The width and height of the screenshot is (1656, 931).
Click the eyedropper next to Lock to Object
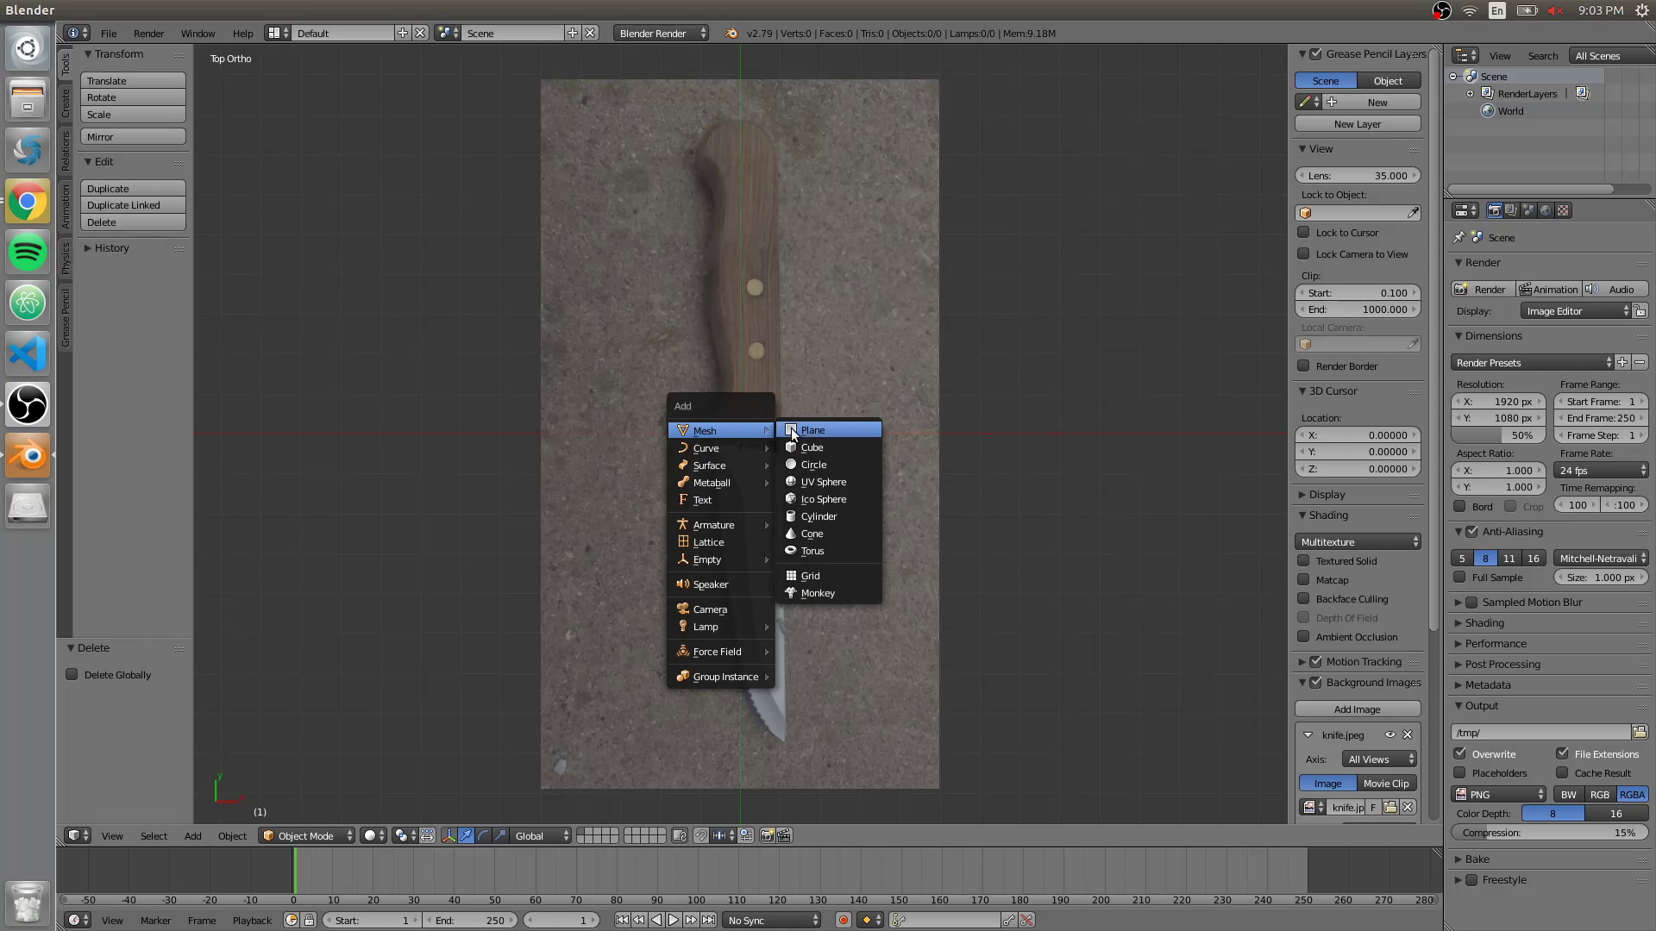tap(1413, 213)
